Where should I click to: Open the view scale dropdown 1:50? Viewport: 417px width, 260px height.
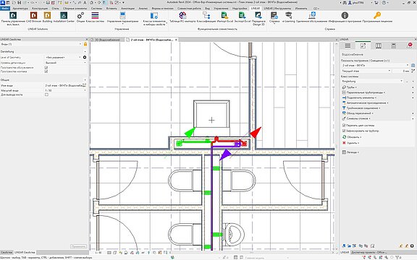(x=66, y=90)
